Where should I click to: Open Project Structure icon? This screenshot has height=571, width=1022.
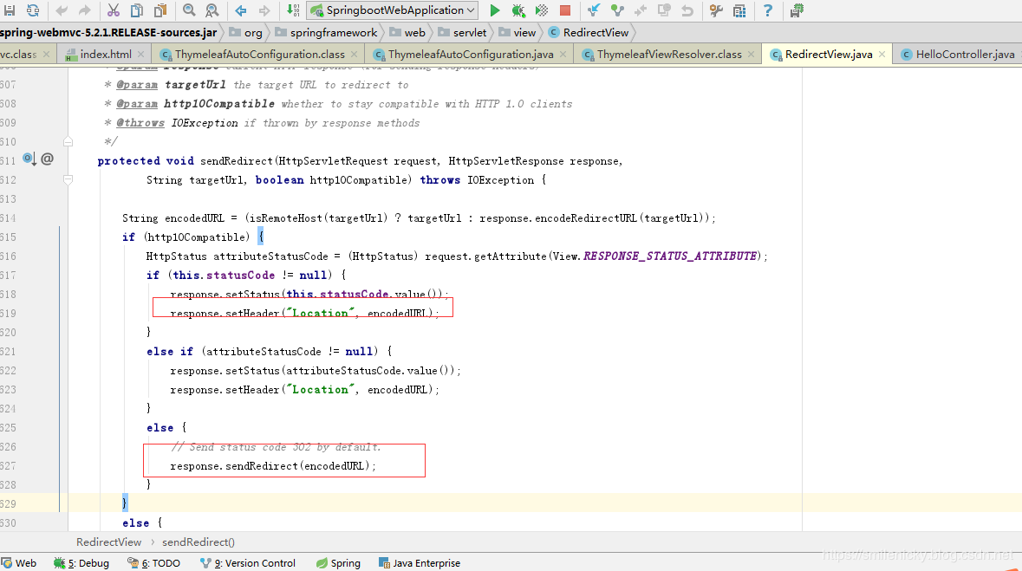coord(739,10)
